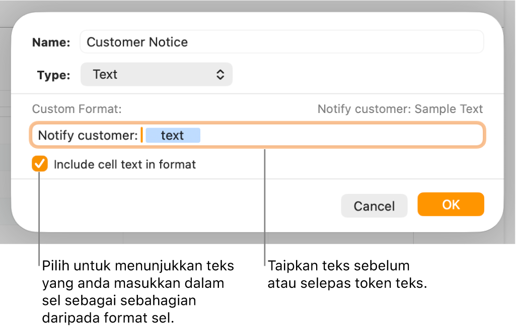Click the orange insertion cursor before text token
The height and width of the screenshot is (331, 516).
click(x=142, y=135)
